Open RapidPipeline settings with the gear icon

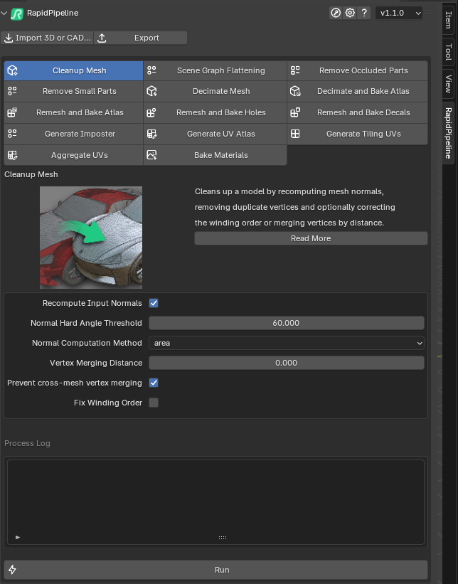(349, 12)
